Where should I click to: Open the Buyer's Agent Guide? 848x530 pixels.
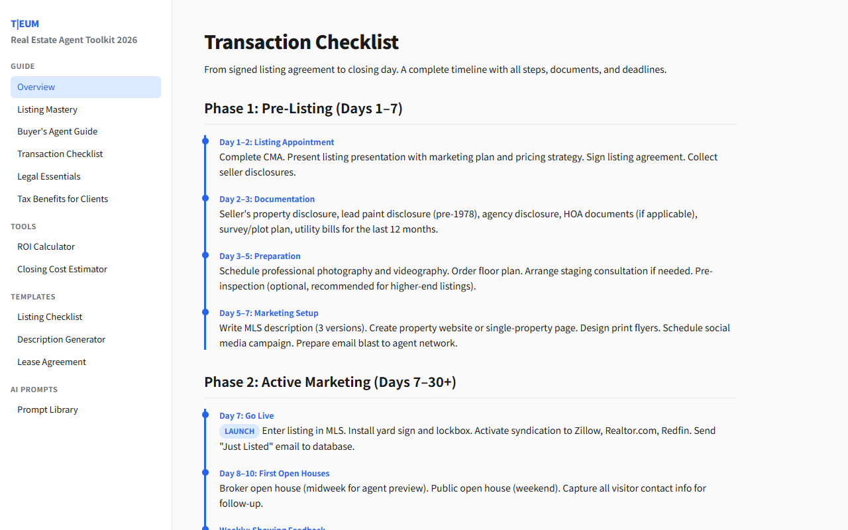(x=57, y=131)
